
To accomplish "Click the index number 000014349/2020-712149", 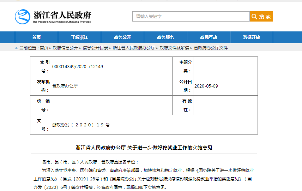I will click(78, 66).
